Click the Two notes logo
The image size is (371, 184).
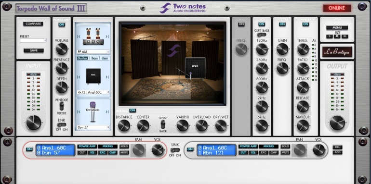(183, 8)
